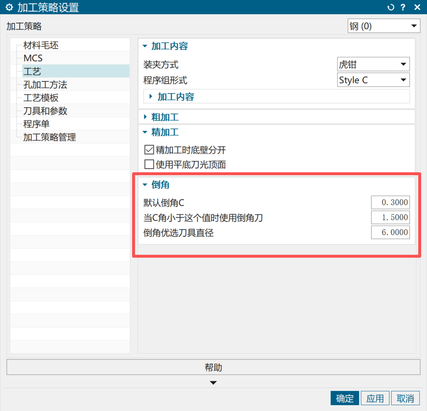The image size is (427, 411).
Task: Click the down arrow below 帮助 button
Action: point(213,383)
